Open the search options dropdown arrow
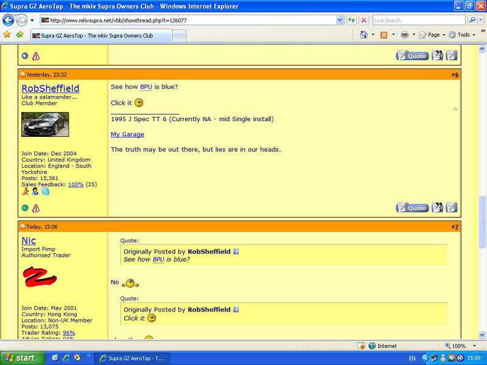487x365 pixels. (480, 21)
